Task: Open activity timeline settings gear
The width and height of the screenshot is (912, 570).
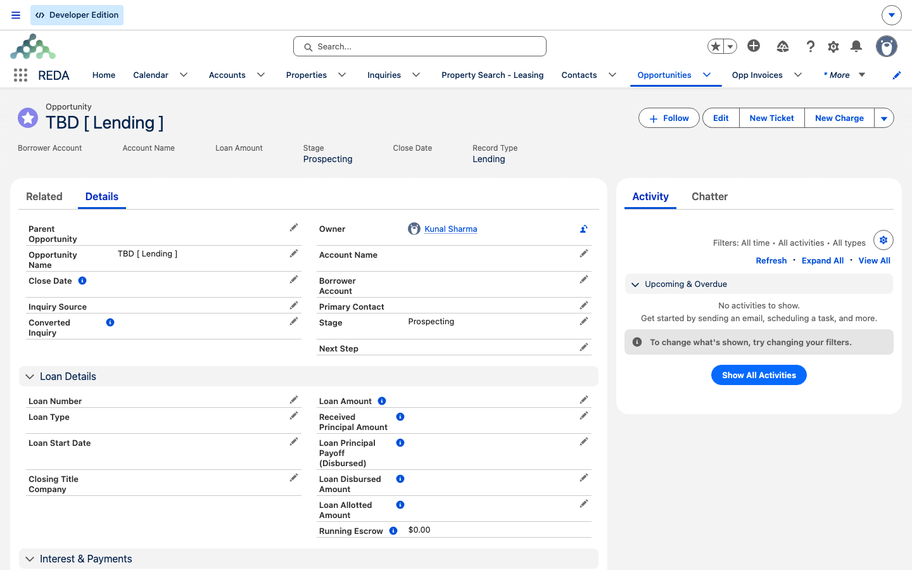Action: pyautogui.click(x=883, y=240)
